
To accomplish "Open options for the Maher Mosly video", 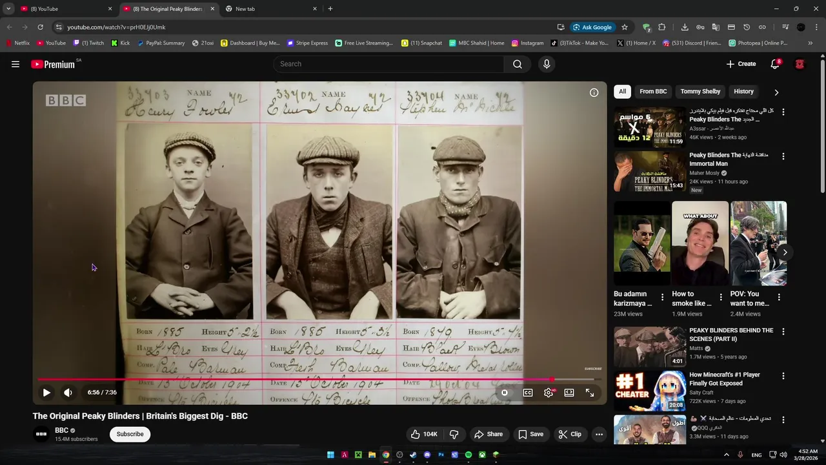I will tap(783, 156).
